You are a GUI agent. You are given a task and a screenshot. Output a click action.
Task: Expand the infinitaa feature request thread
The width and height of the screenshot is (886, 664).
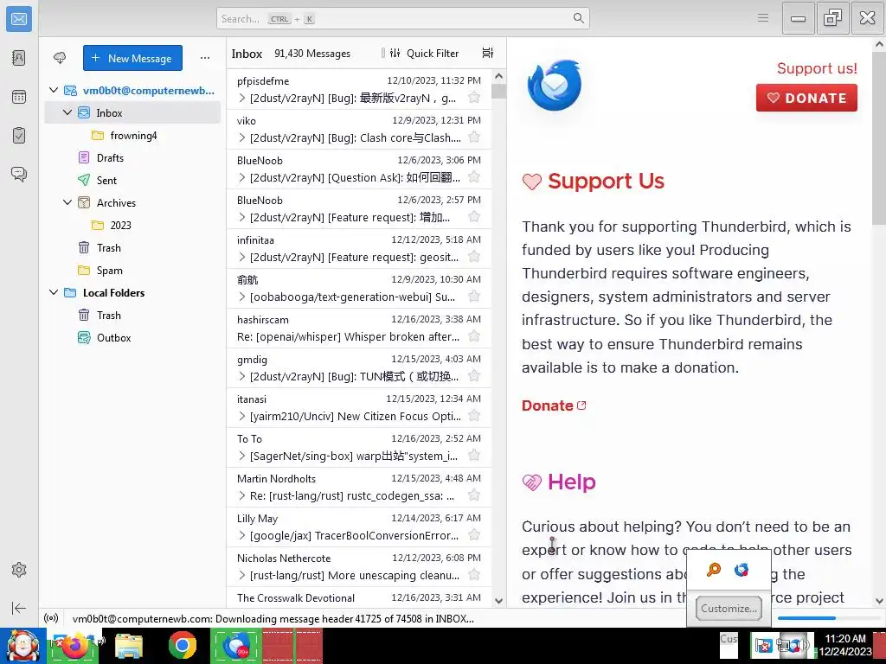click(242, 258)
